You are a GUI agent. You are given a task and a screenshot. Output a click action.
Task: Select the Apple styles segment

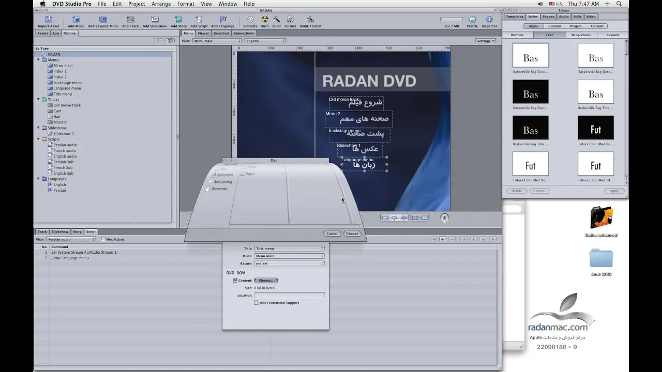click(x=533, y=26)
